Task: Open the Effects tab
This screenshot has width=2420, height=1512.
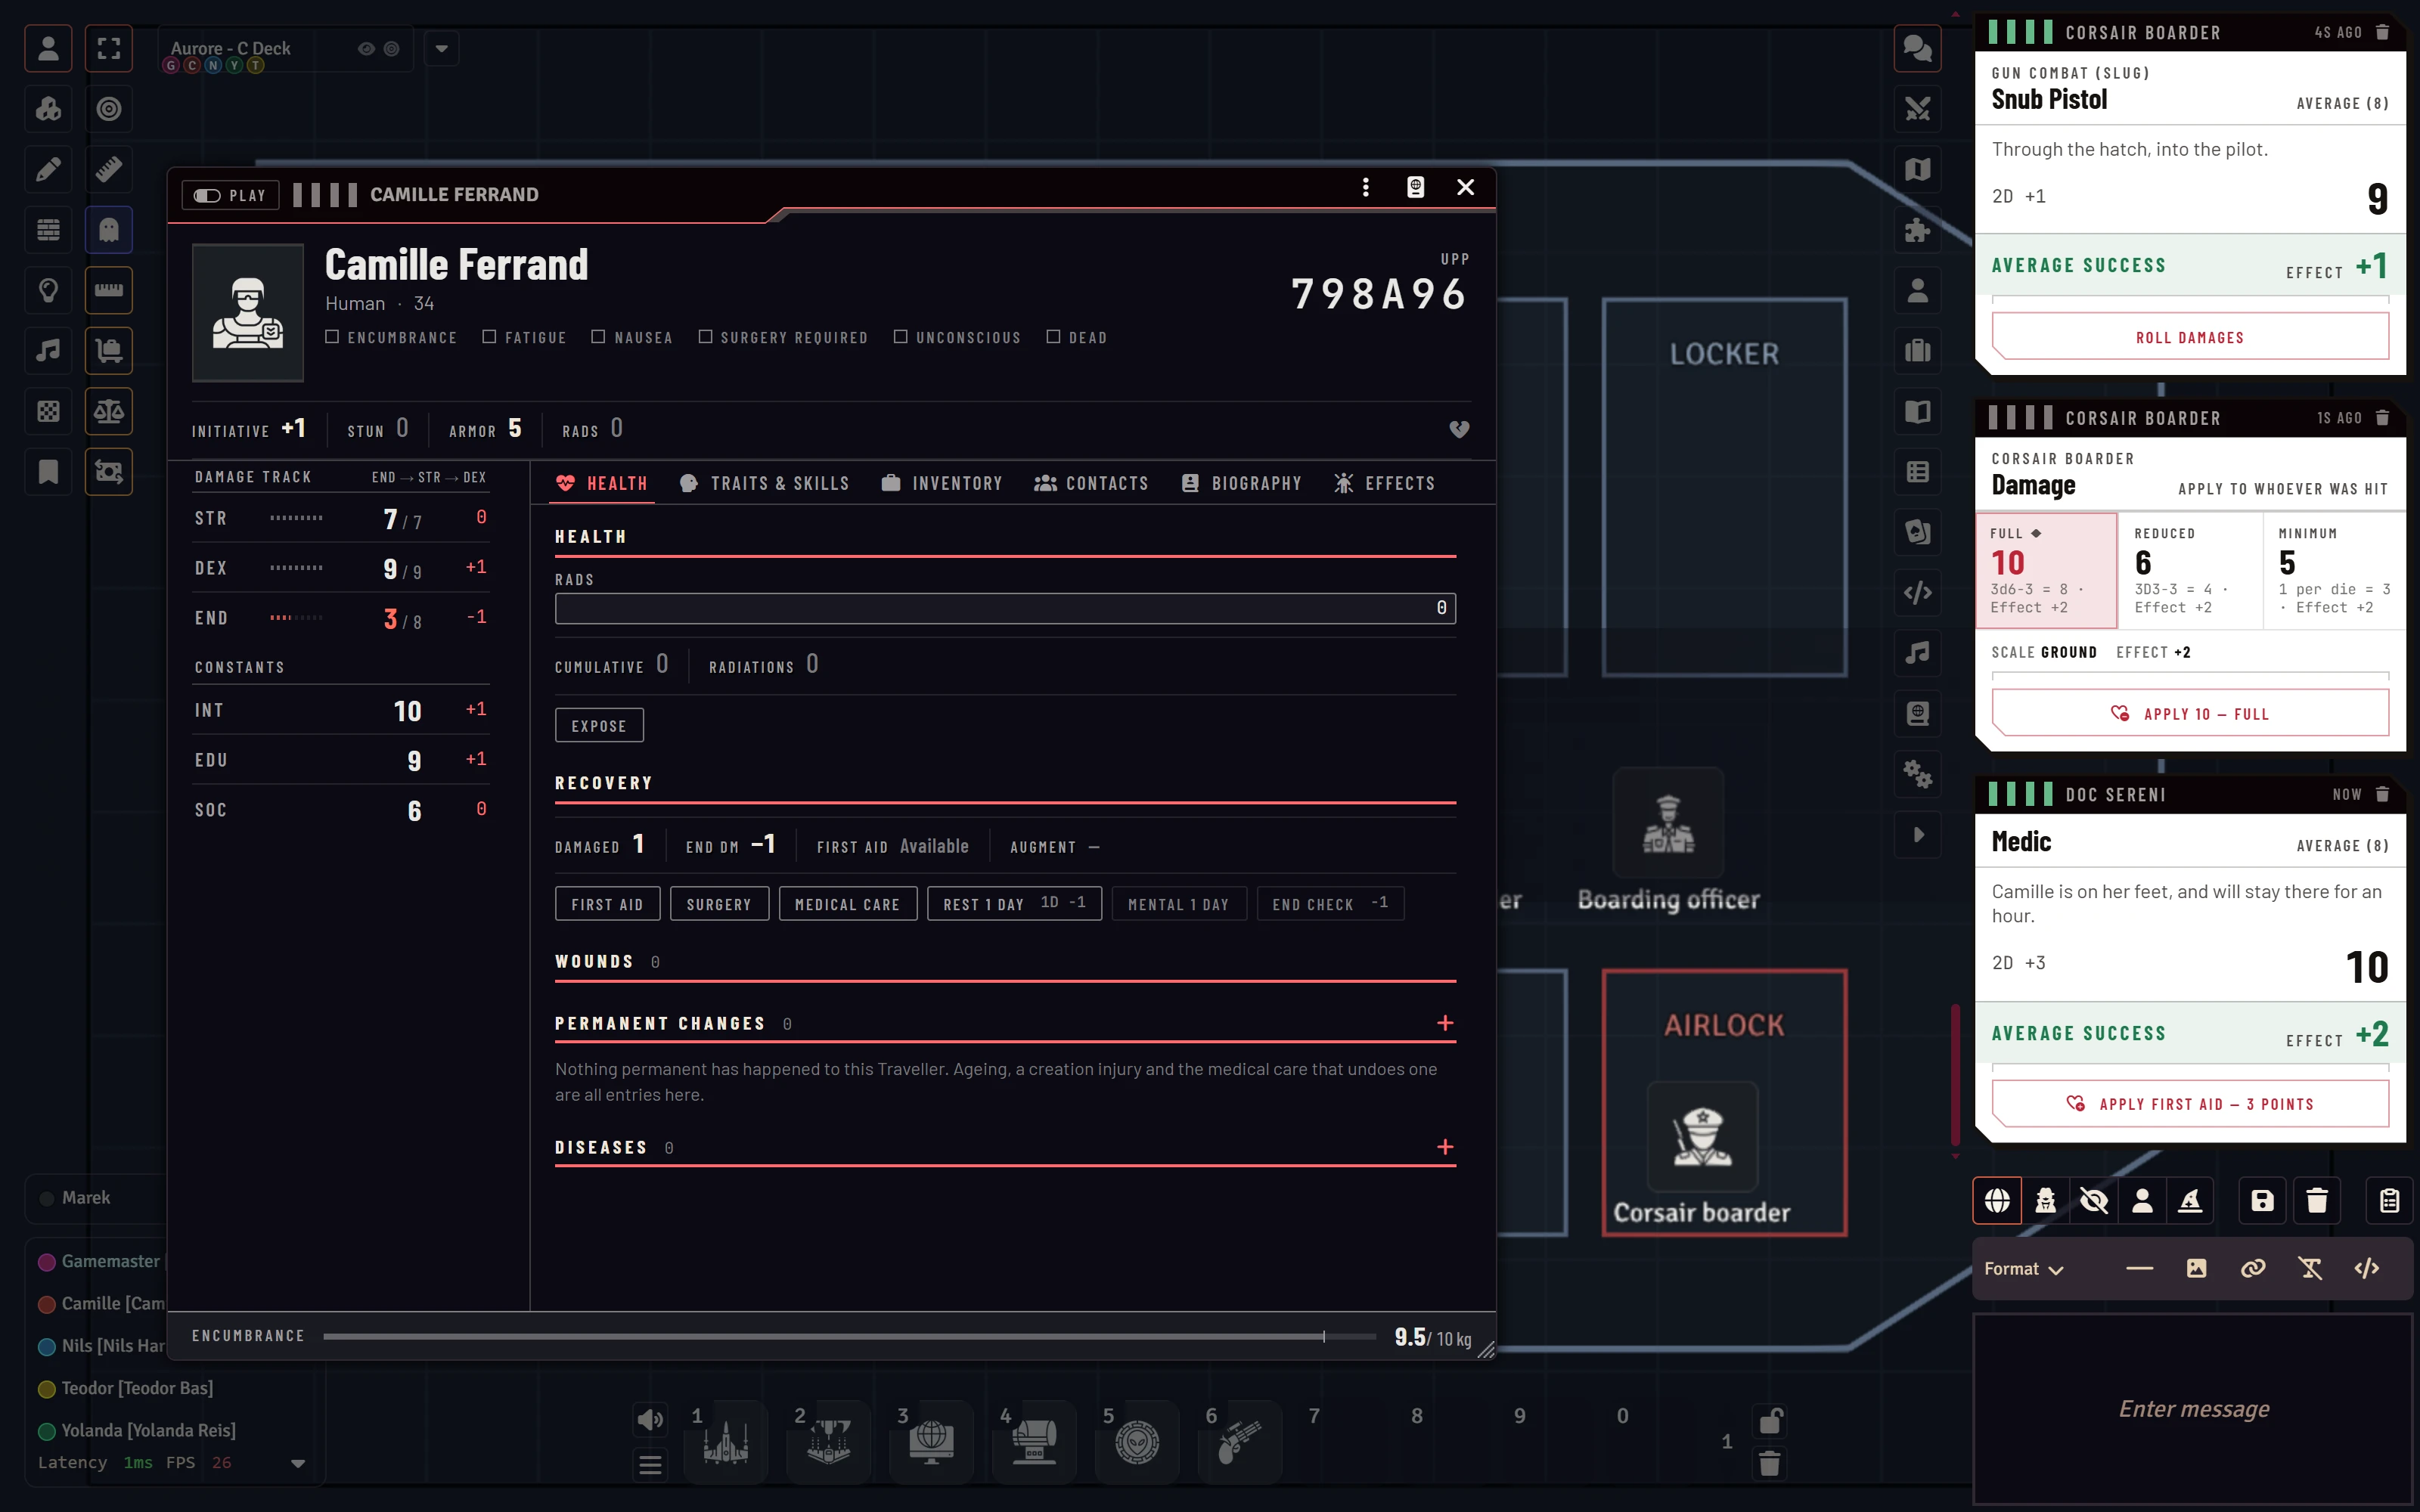Action: (1384, 484)
